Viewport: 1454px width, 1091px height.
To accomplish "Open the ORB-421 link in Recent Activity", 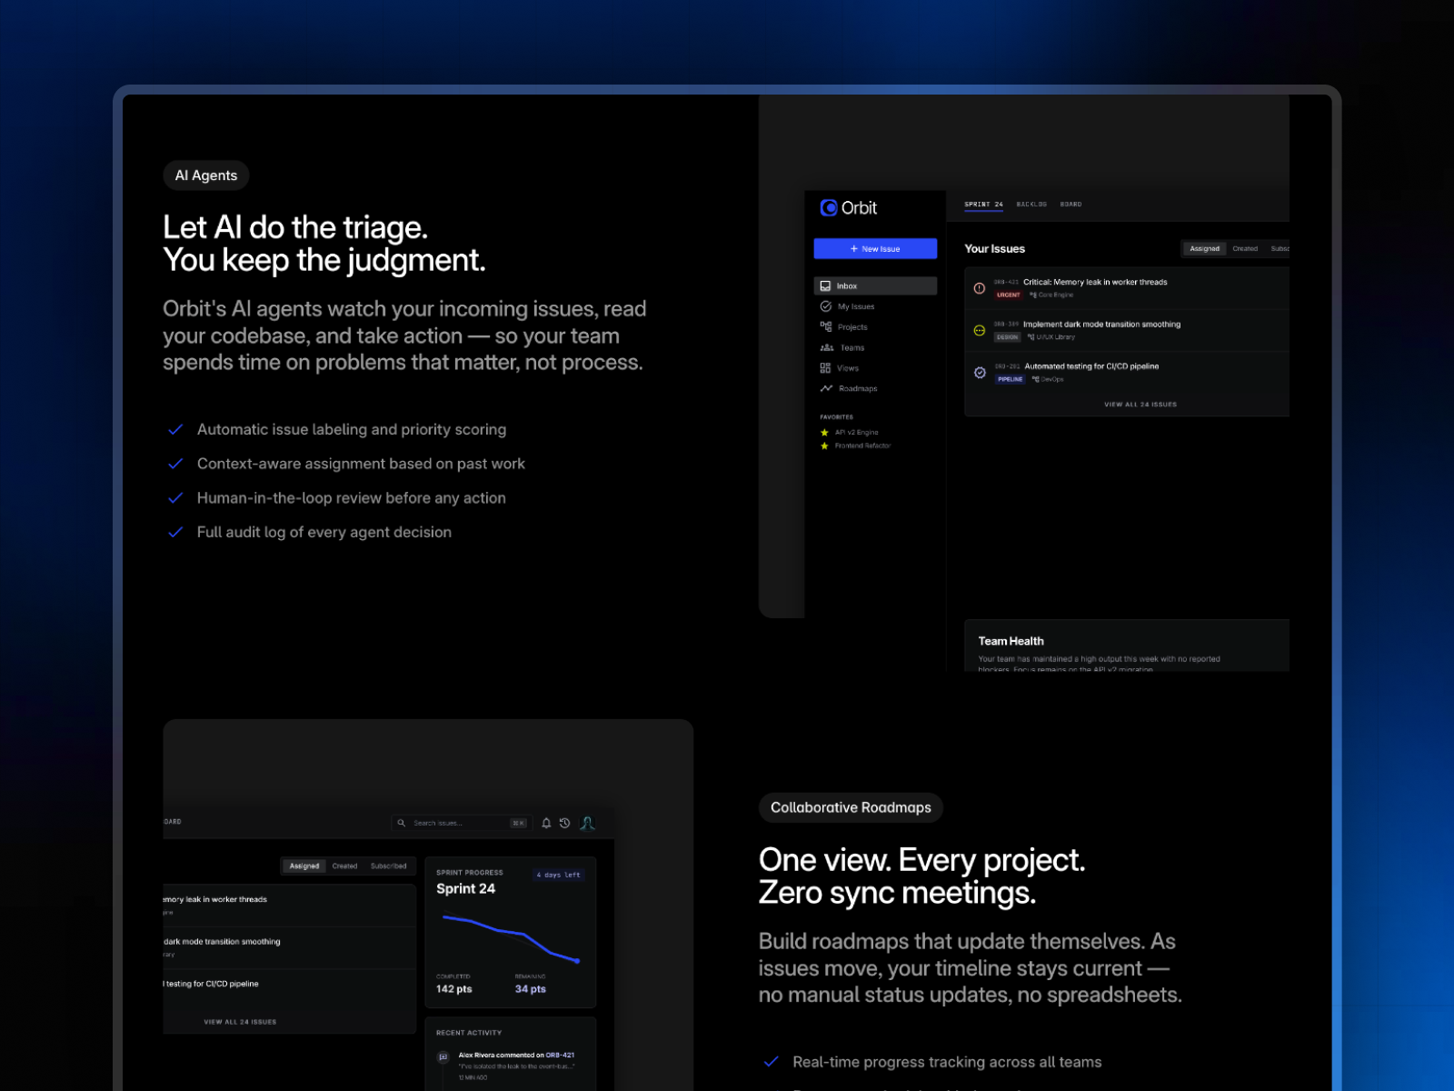I will (x=560, y=1056).
